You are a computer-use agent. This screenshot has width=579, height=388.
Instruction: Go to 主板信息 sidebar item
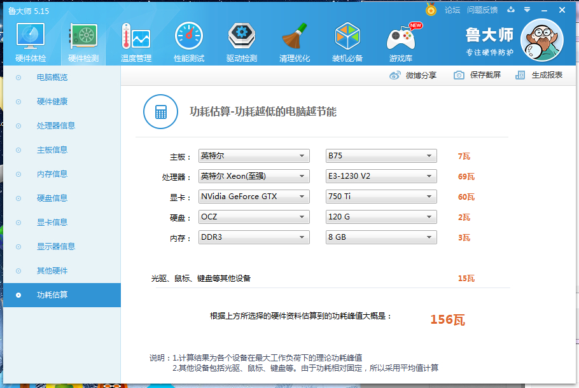pyautogui.click(x=62, y=150)
